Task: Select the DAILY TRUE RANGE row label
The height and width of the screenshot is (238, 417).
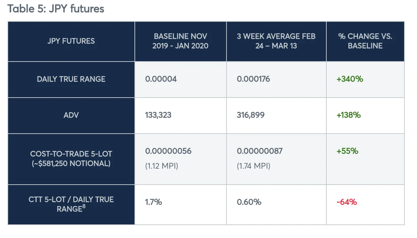Action: (71, 79)
